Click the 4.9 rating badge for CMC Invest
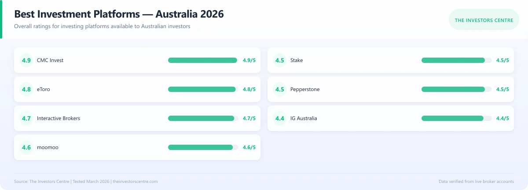 tap(26, 60)
